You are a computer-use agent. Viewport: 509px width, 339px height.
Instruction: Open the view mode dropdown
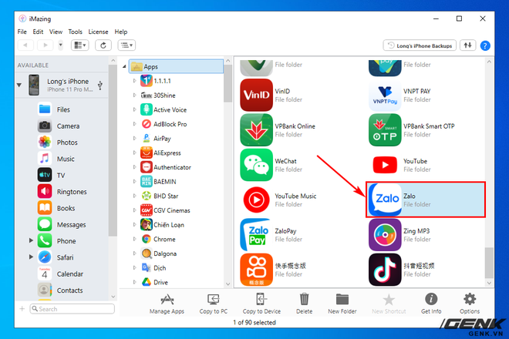[x=80, y=45]
